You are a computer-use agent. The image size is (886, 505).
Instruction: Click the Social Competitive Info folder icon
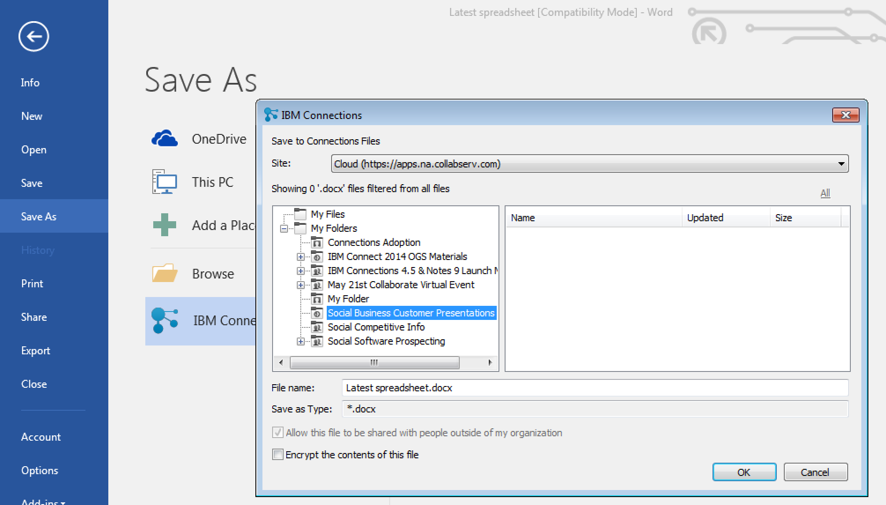pos(317,327)
